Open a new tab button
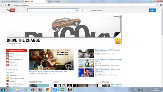 coord(72,2)
